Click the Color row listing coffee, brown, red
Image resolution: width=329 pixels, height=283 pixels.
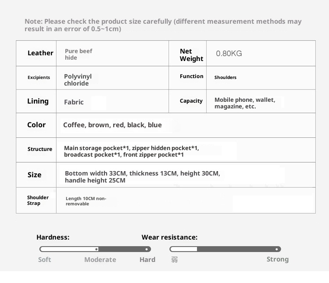pos(112,125)
